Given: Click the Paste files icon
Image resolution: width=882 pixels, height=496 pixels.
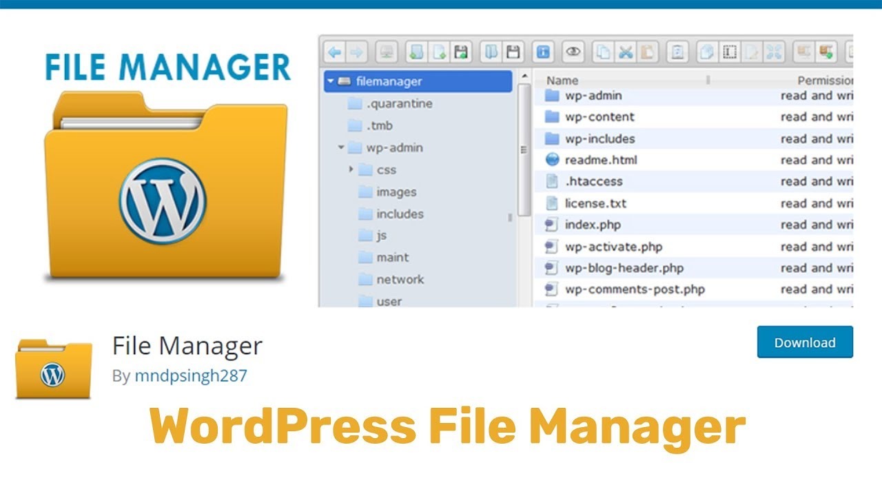Looking at the screenshot, I should (x=645, y=50).
